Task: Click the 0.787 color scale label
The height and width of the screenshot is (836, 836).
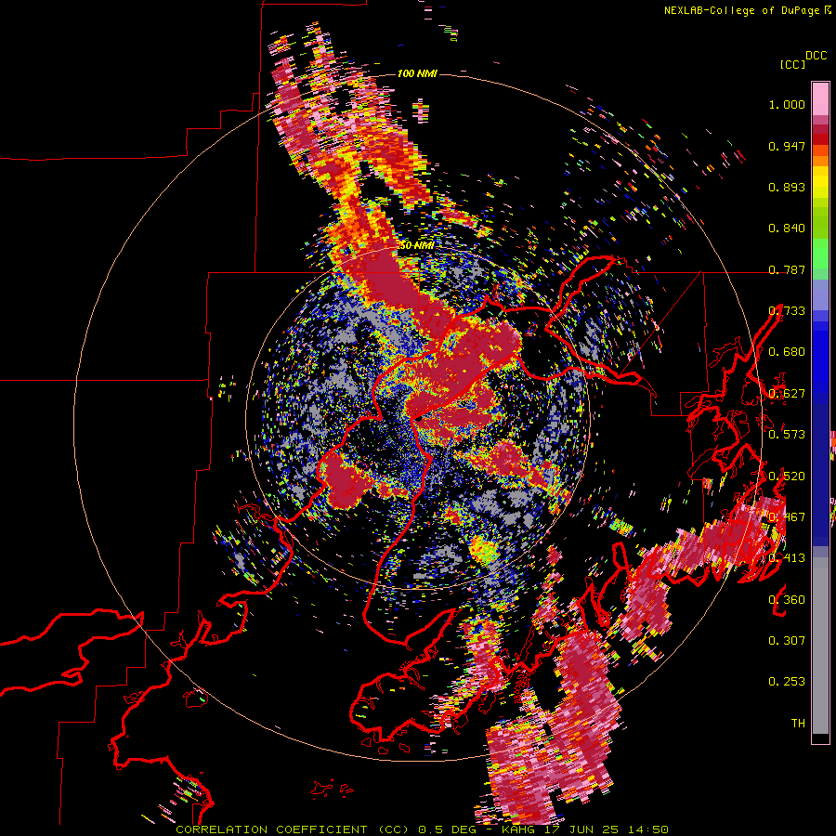Action: pyautogui.click(x=787, y=269)
